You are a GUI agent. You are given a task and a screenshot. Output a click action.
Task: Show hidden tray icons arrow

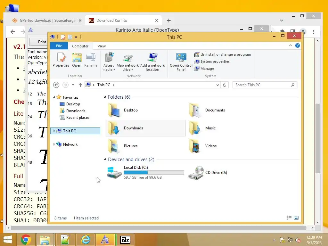pyautogui.click(x=275, y=240)
